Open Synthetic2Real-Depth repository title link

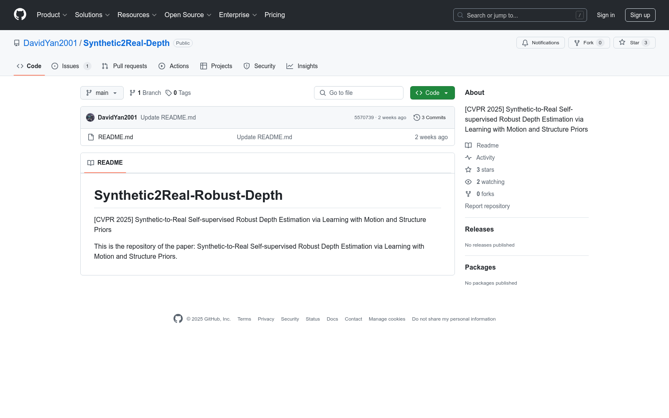126,43
